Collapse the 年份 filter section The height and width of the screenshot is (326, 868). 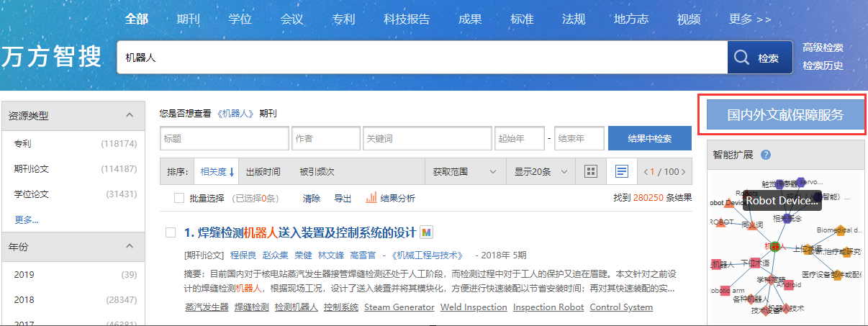130,246
